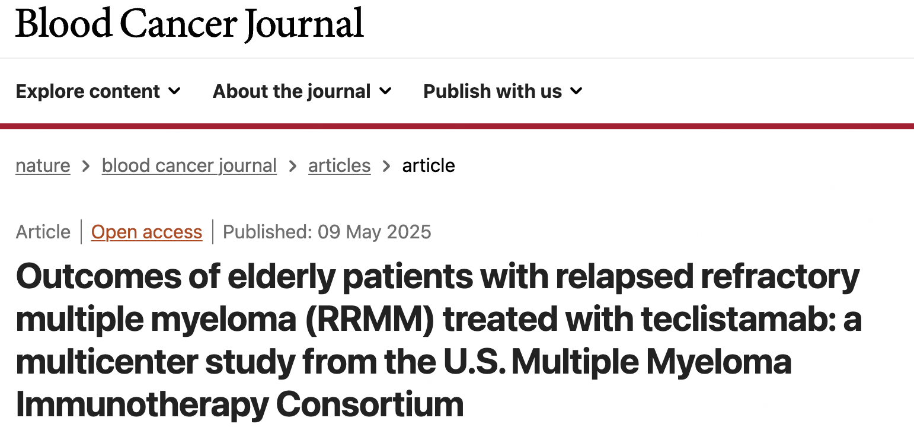Go to the nature breadcrumb link
The image size is (914, 440).
click(x=43, y=165)
